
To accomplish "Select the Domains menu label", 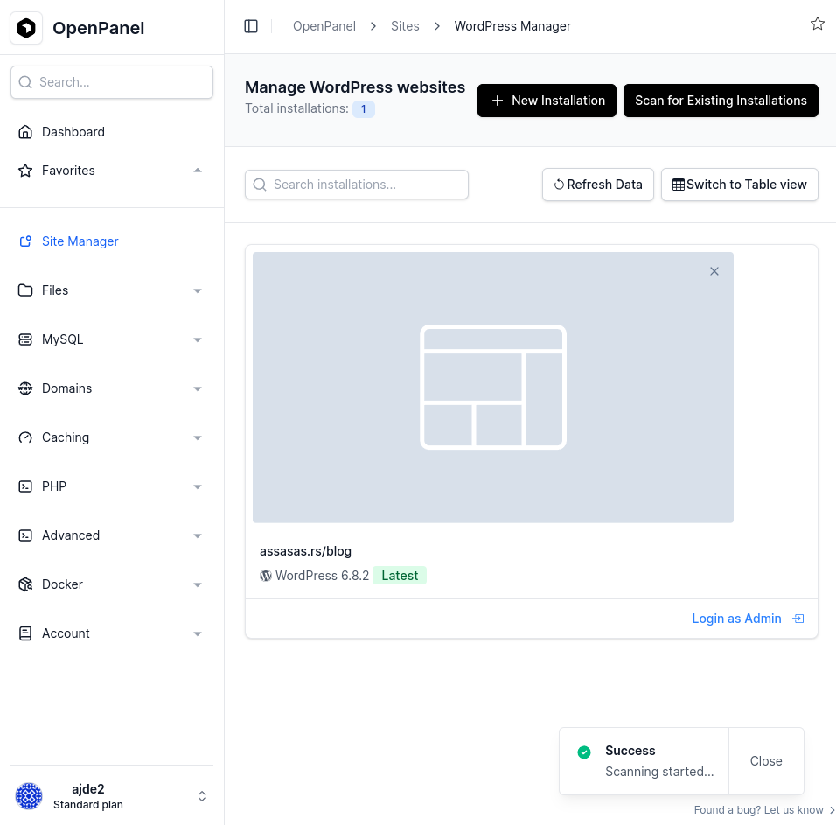I will 66,388.
